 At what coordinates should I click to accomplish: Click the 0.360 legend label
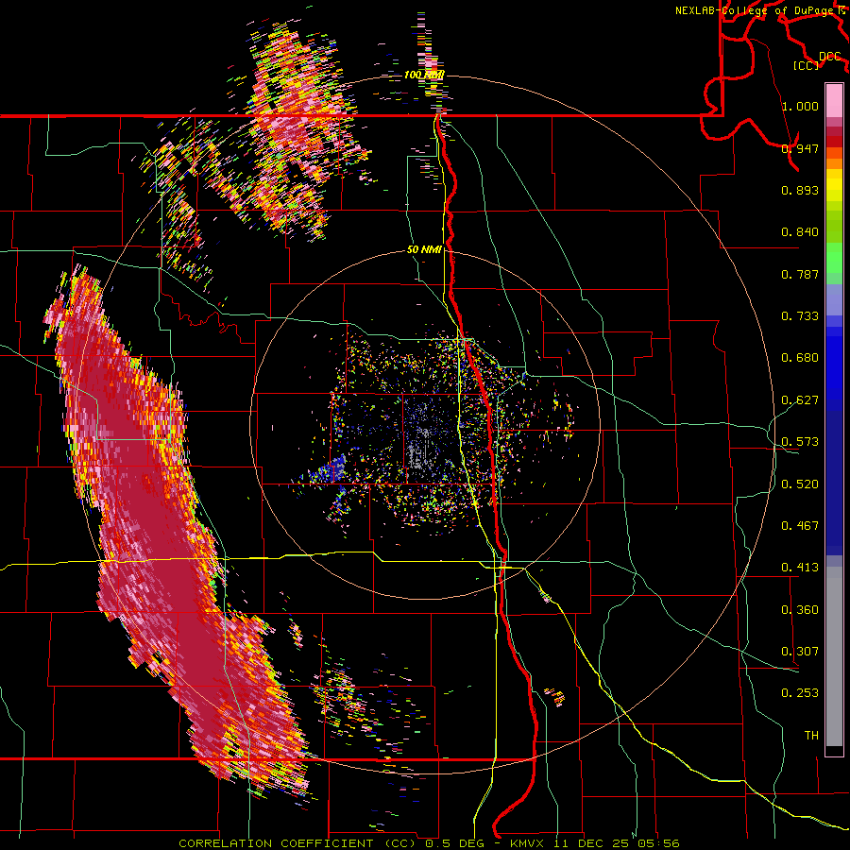(x=800, y=610)
